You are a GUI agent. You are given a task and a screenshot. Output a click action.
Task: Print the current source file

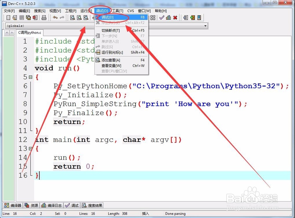(x=44, y=18)
